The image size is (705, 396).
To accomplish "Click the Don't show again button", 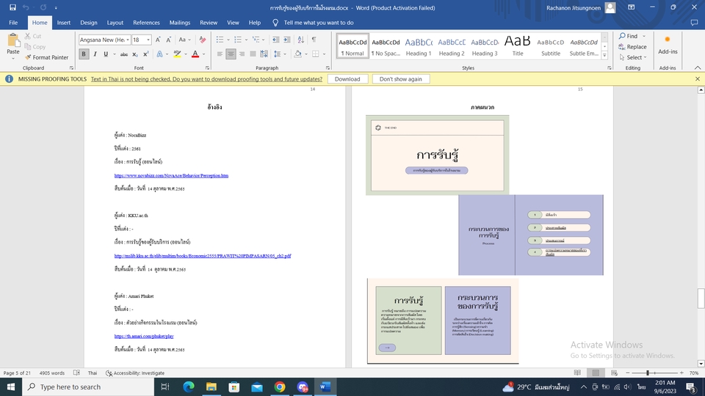I will point(401,79).
